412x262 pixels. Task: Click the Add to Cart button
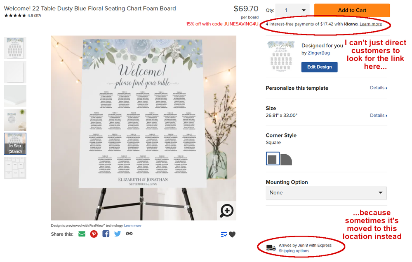tap(352, 10)
